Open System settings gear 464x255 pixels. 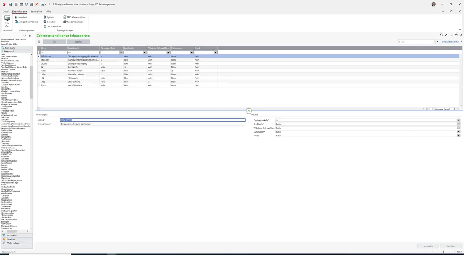(x=49, y=17)
